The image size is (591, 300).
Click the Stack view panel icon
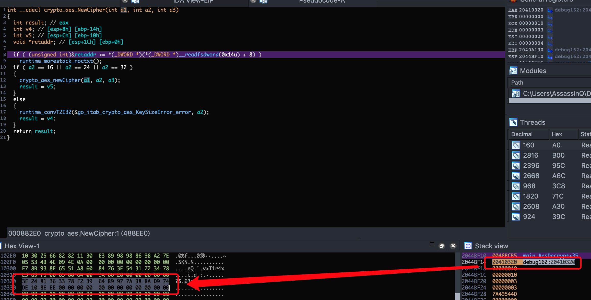point(468,246)
